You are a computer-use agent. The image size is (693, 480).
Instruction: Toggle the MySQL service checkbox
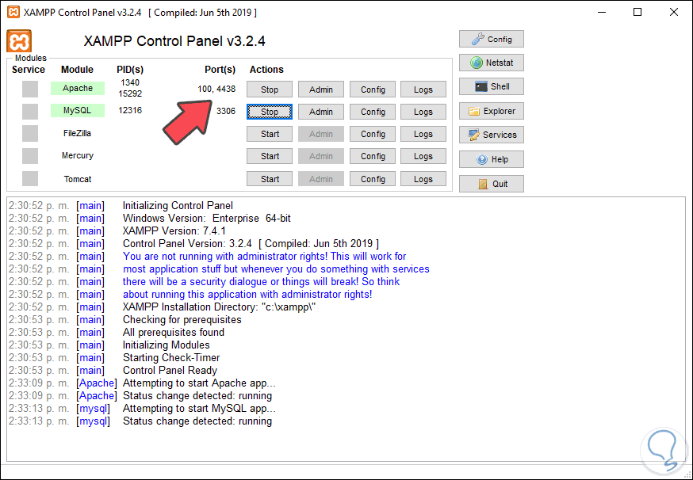click(30, 111)
